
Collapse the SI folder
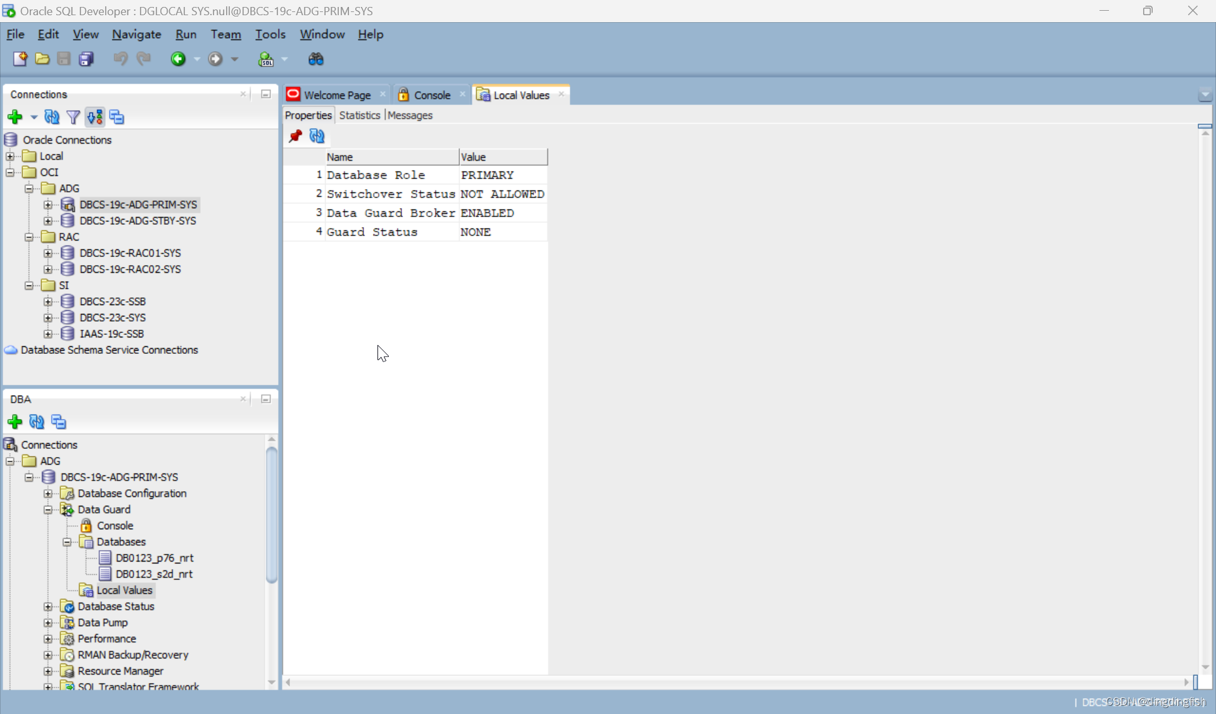29,285
